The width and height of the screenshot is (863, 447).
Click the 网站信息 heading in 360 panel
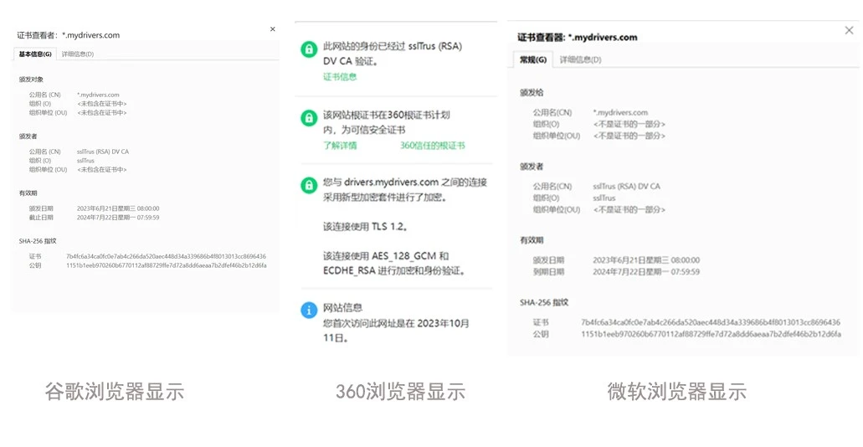click(x=342, y=308)
